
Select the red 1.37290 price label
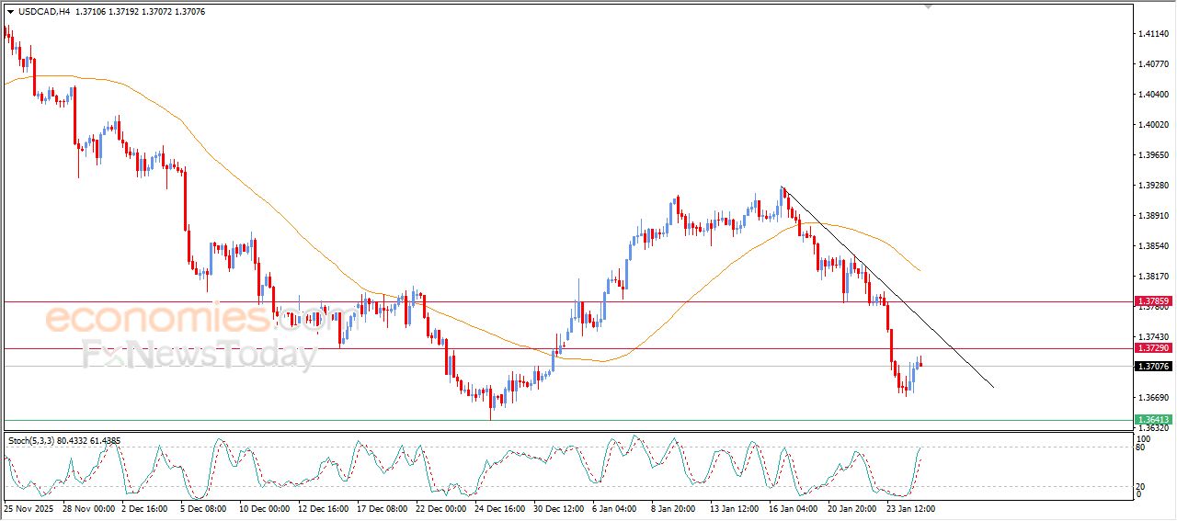pos(1152,348)
